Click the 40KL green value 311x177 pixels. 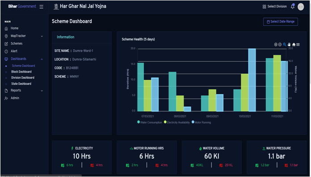click(200, 165)
